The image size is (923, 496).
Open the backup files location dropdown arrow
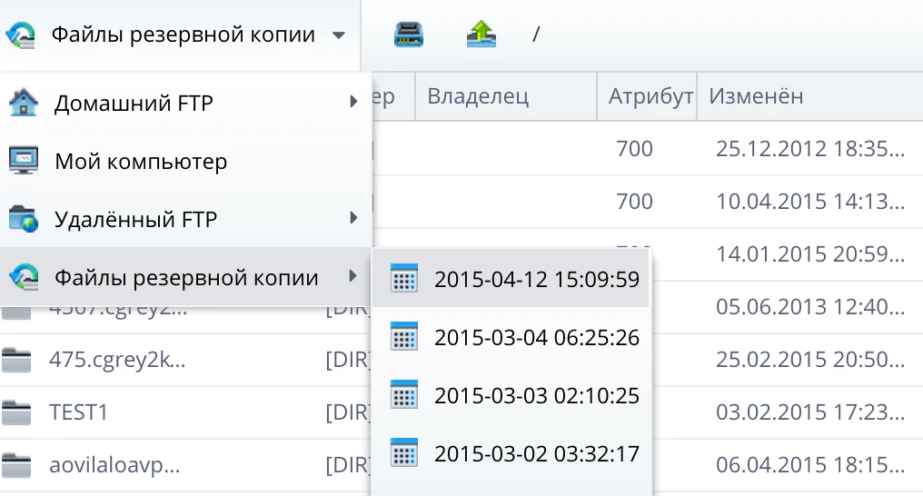339,35
